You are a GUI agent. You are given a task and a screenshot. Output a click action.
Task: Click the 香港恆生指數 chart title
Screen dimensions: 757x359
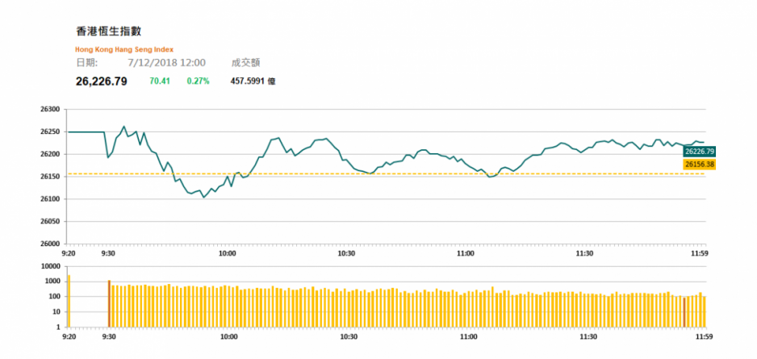coord(109,31)
